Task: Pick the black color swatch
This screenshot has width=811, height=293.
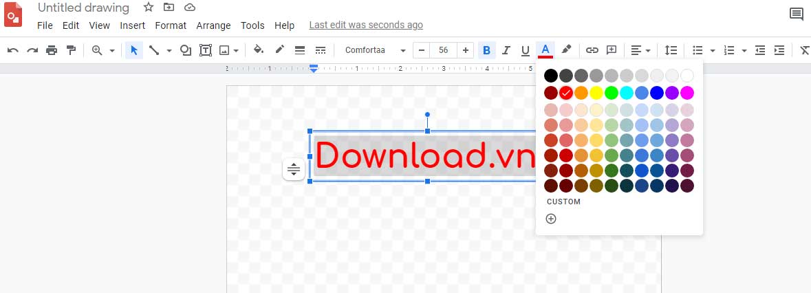Action: [551, 76]
